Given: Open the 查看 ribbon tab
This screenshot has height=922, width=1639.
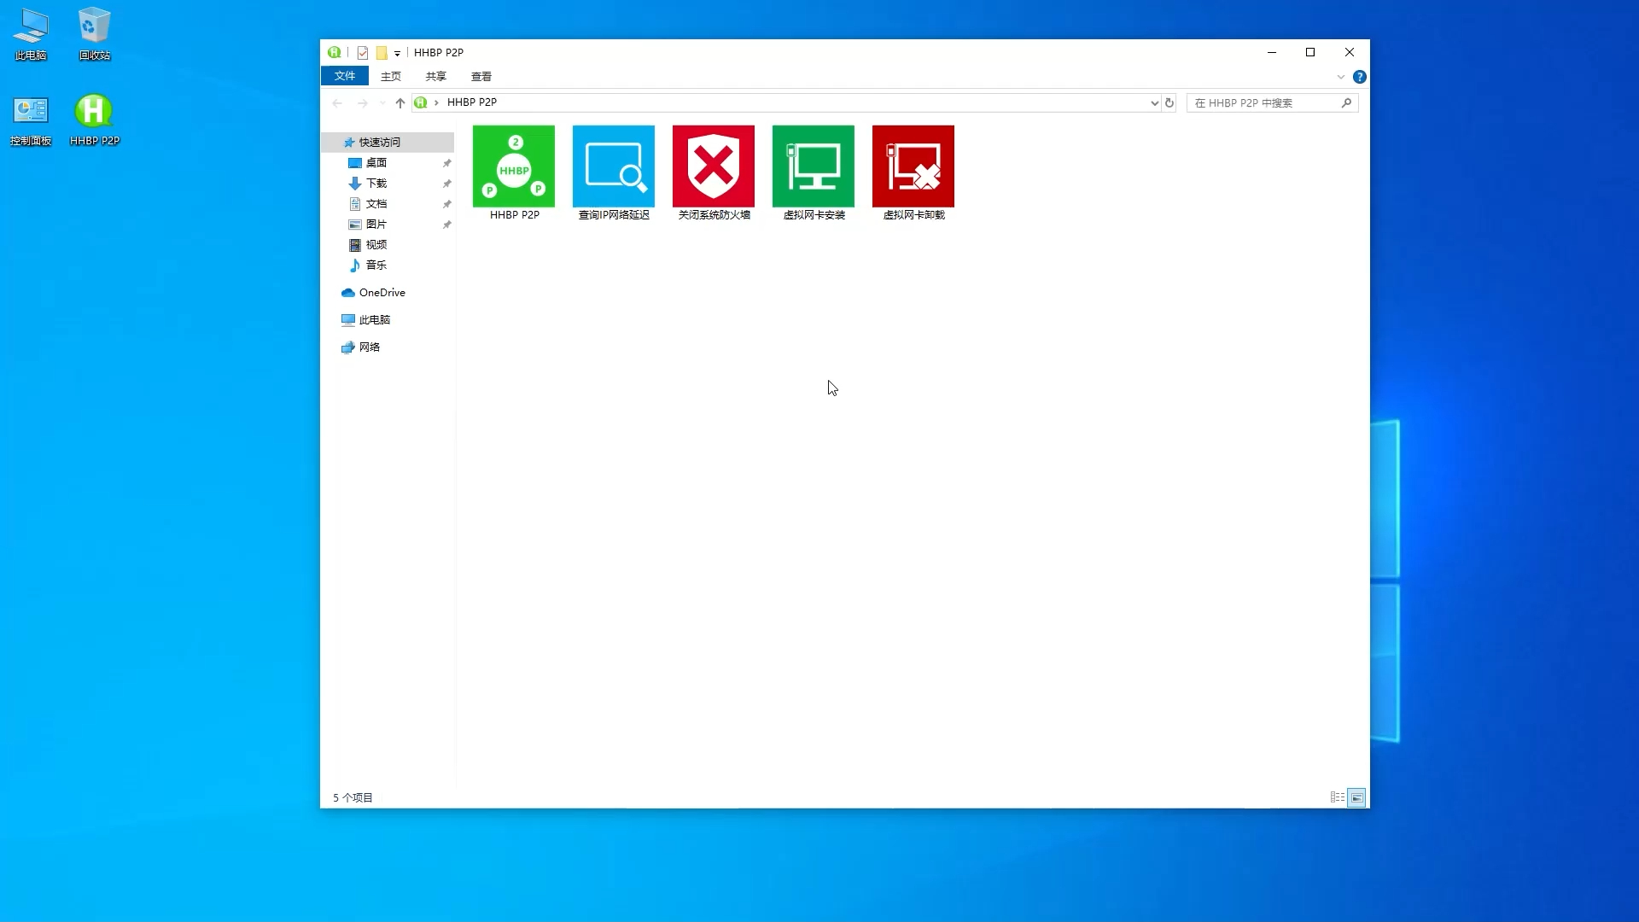Looking at the screenshot, I should click(x=481, y=76).
